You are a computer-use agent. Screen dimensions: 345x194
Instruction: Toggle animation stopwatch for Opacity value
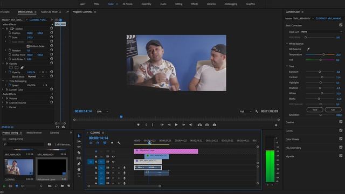[x=10, y=72]
